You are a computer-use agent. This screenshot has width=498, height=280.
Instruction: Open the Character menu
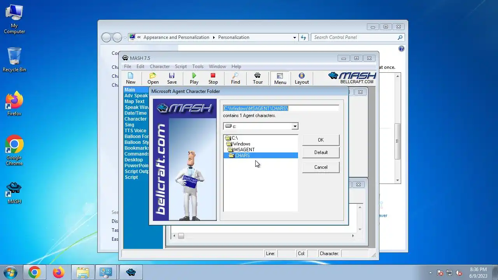tap(160, 66)
